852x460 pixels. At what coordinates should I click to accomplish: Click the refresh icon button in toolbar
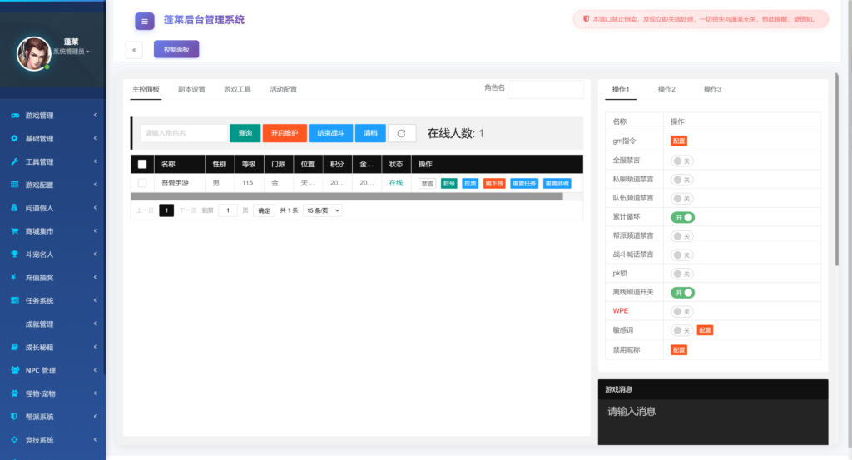tap(402, 134)
